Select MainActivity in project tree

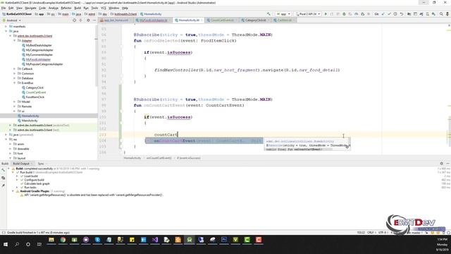[30, 121]
